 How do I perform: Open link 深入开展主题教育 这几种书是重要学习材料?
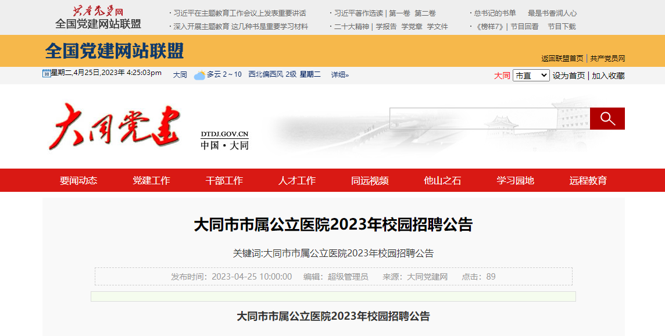tap(241, 26)
